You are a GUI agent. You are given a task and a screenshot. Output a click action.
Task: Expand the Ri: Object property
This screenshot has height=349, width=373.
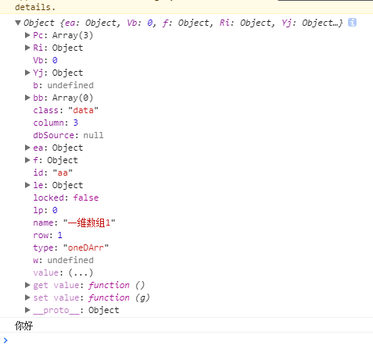point(27,48)
